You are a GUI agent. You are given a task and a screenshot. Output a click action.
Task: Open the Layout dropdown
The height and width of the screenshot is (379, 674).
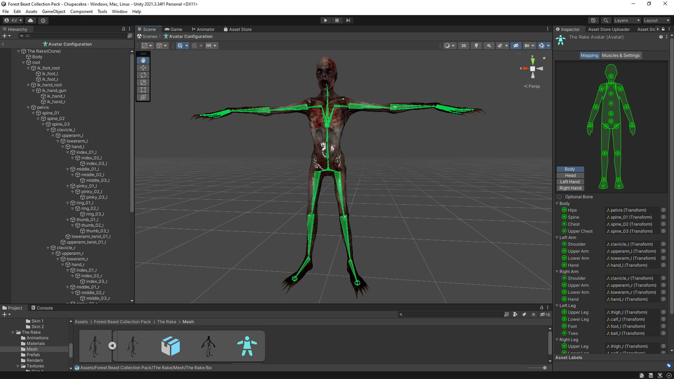pos(656,20)
